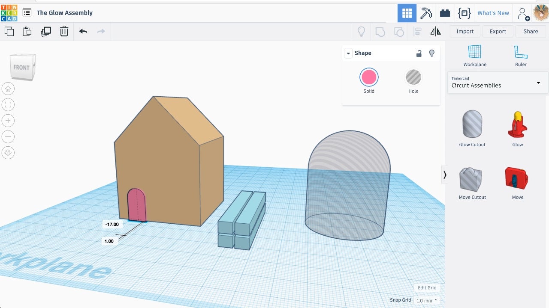Click the design title The Glow Assembly
This screenshot has width=549, height=308.
click(x=65, y=13)
